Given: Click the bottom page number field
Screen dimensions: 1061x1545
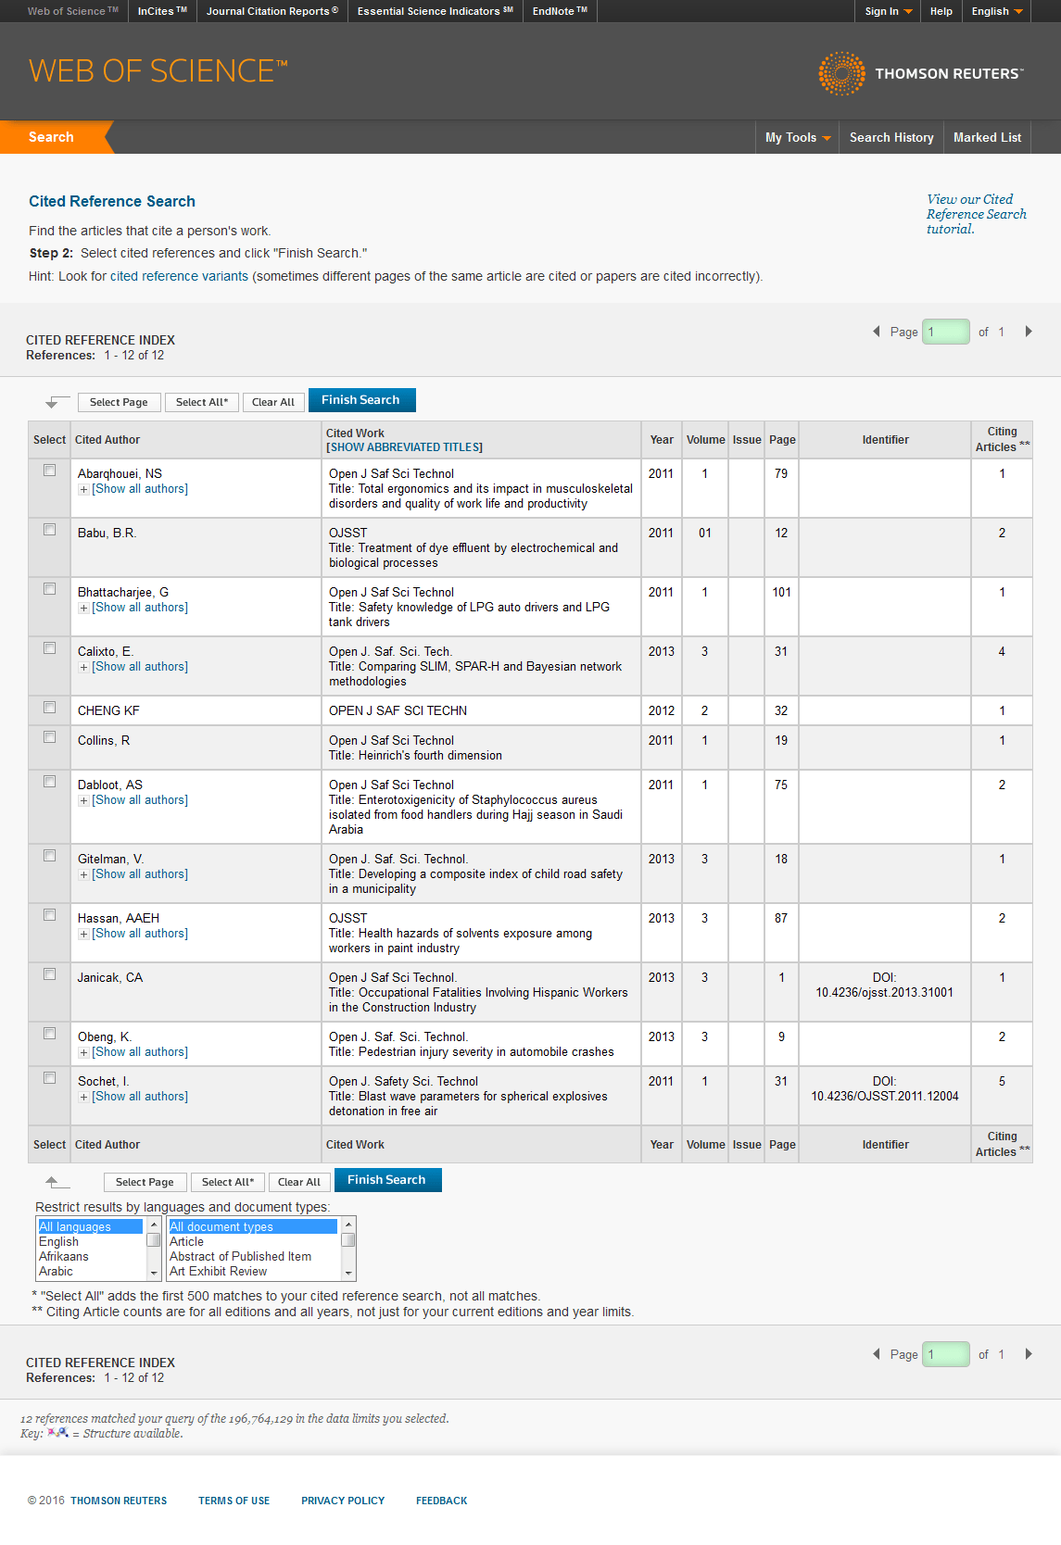Looking at the screenshot, I should point(946,1354).
